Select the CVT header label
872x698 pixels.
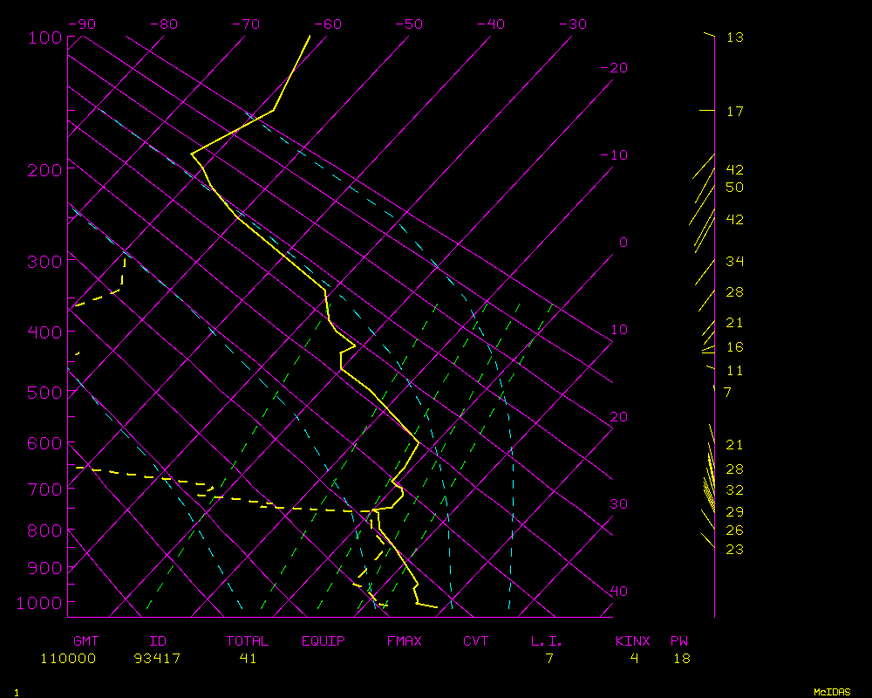[476, 641]
